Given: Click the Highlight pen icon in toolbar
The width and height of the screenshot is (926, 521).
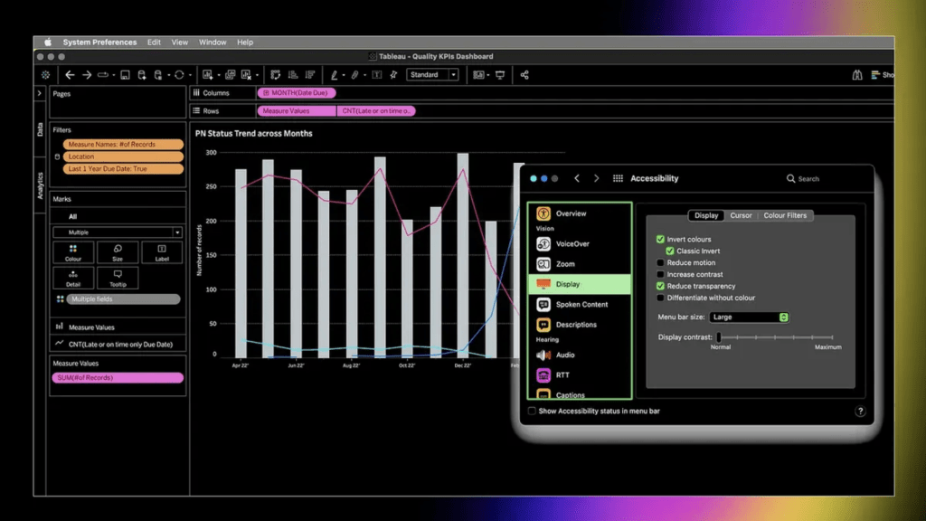Looking at the screenshot, I should pos(335,75).
